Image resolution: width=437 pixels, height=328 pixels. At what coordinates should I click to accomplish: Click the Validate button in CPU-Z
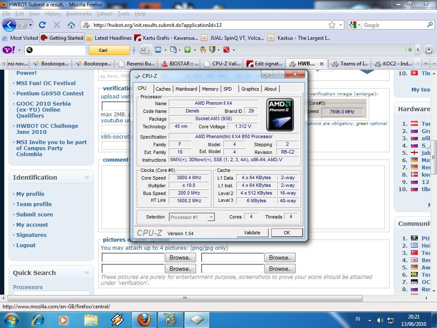click(x=252, y=233)
